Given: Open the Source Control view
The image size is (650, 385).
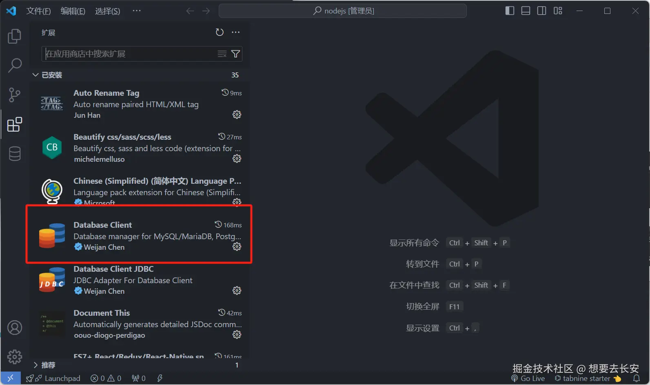Looking at the screenshot, I should (x=15, y=95).
